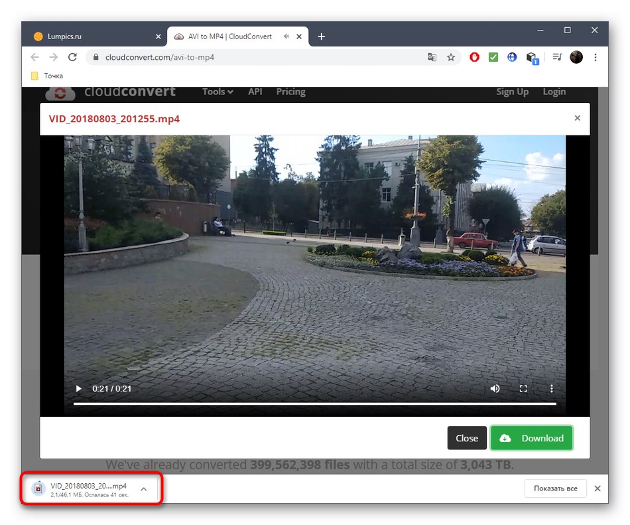630x525 pixels.
Task: Open the Pricing menu item
Action: pos(290,92)
